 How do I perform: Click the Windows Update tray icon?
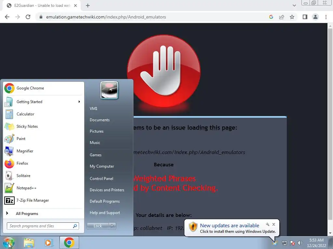tap(275, 243)
